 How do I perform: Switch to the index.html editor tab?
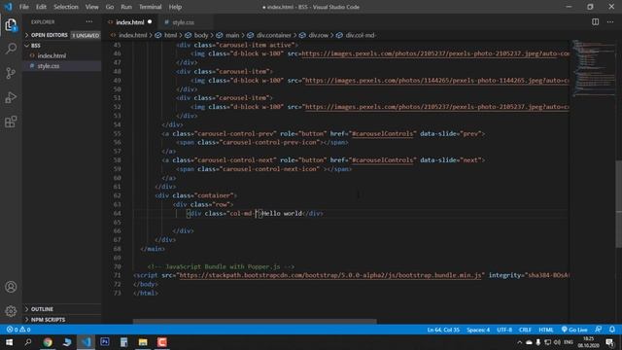click(129, 22)
